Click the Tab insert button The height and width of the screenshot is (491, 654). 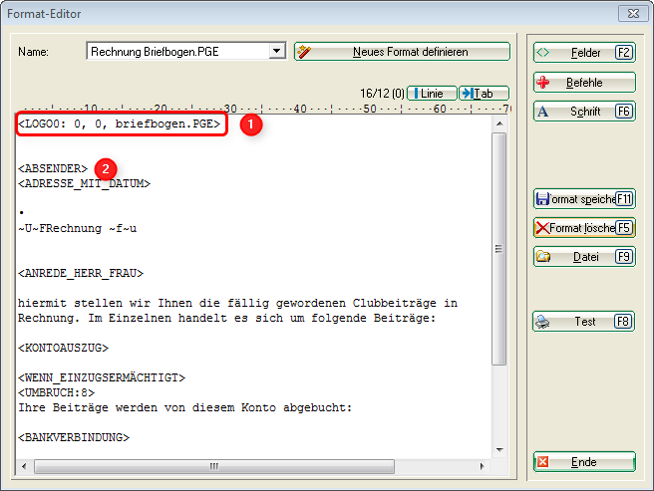(484, 93)
